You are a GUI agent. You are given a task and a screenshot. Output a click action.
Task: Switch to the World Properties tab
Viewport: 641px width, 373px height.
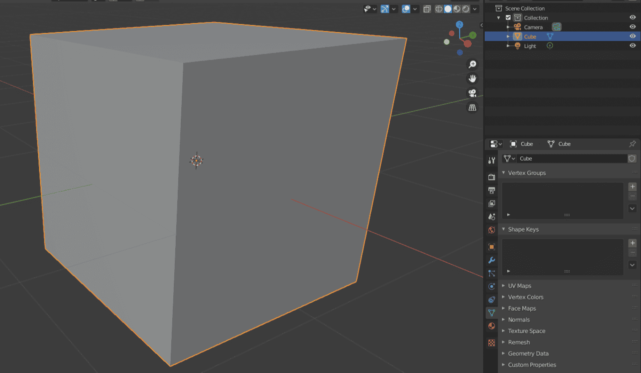tap(491, 230)
